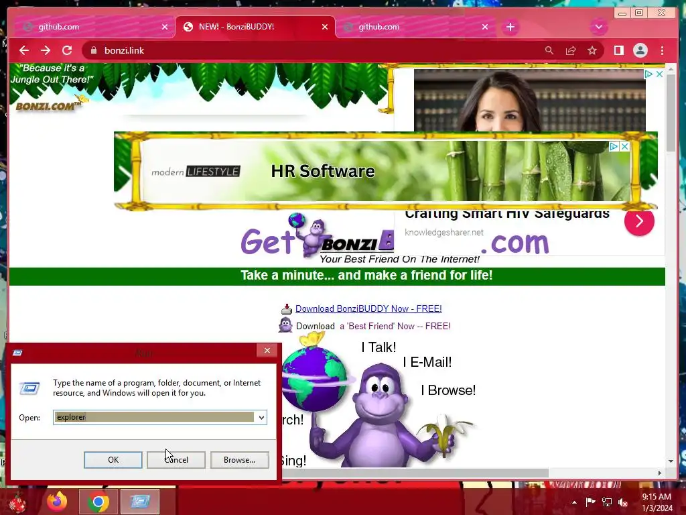Bookmark this page with the star icon
Image resolution: width=686 pixels, height=515 pixels.
tap(592, 50)
